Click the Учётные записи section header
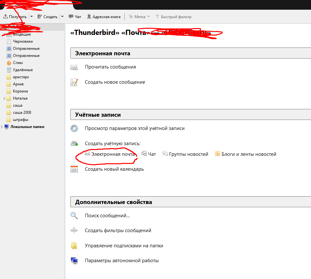Screen dimensions: 311x279 tap(190, 114)
